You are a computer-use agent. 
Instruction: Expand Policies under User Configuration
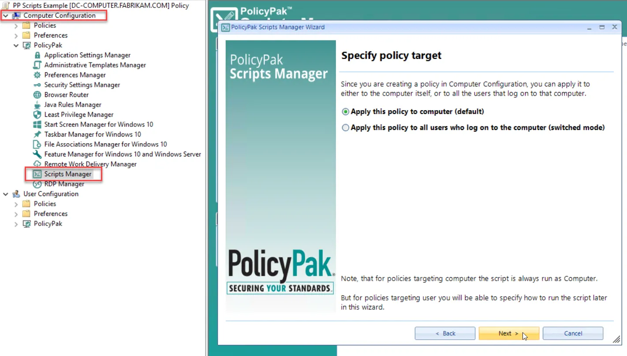point(16,204)
